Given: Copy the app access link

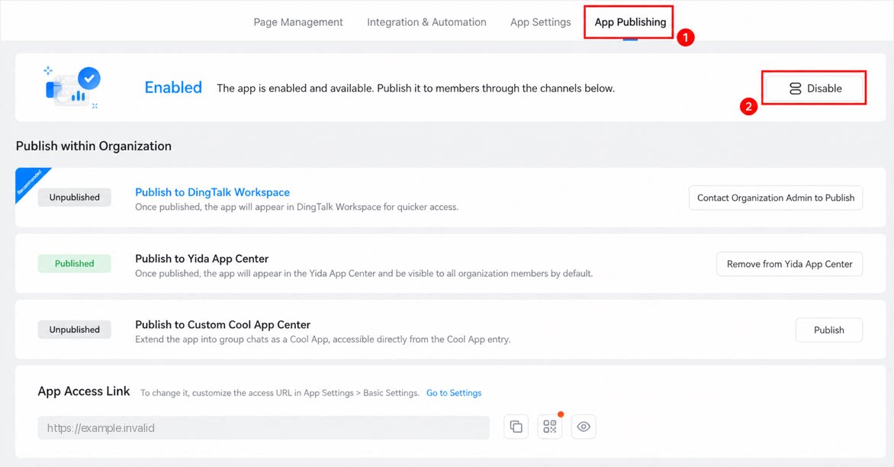Looking at the screenshot, I should (516, 427).
